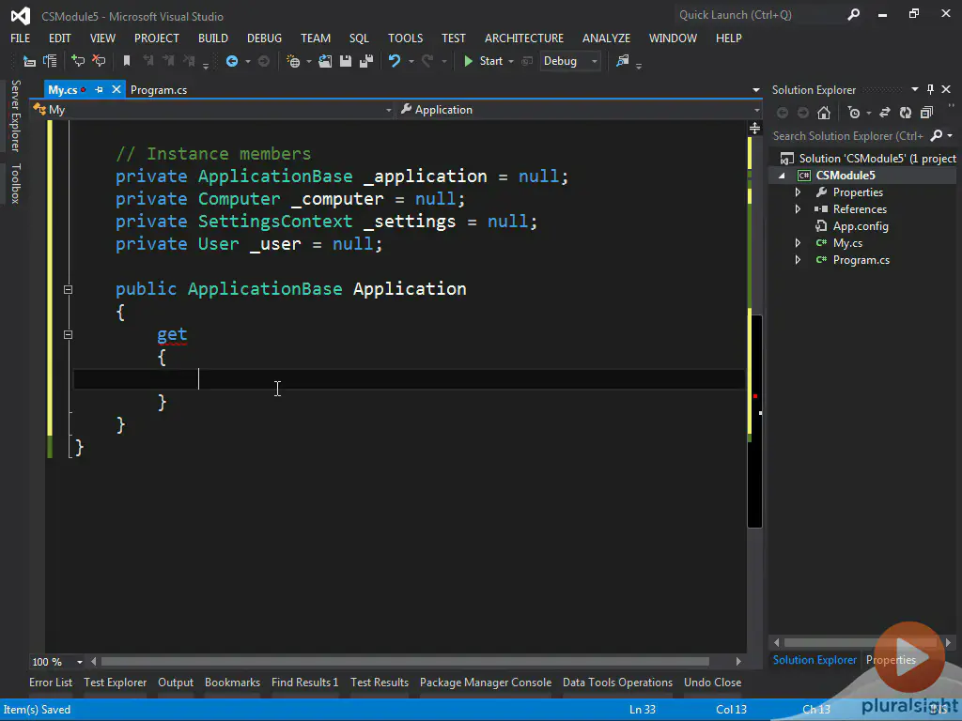Open the Error List panel tab
Image resolution: width=962 pixels, height=721 pixels.
(51, 683)
